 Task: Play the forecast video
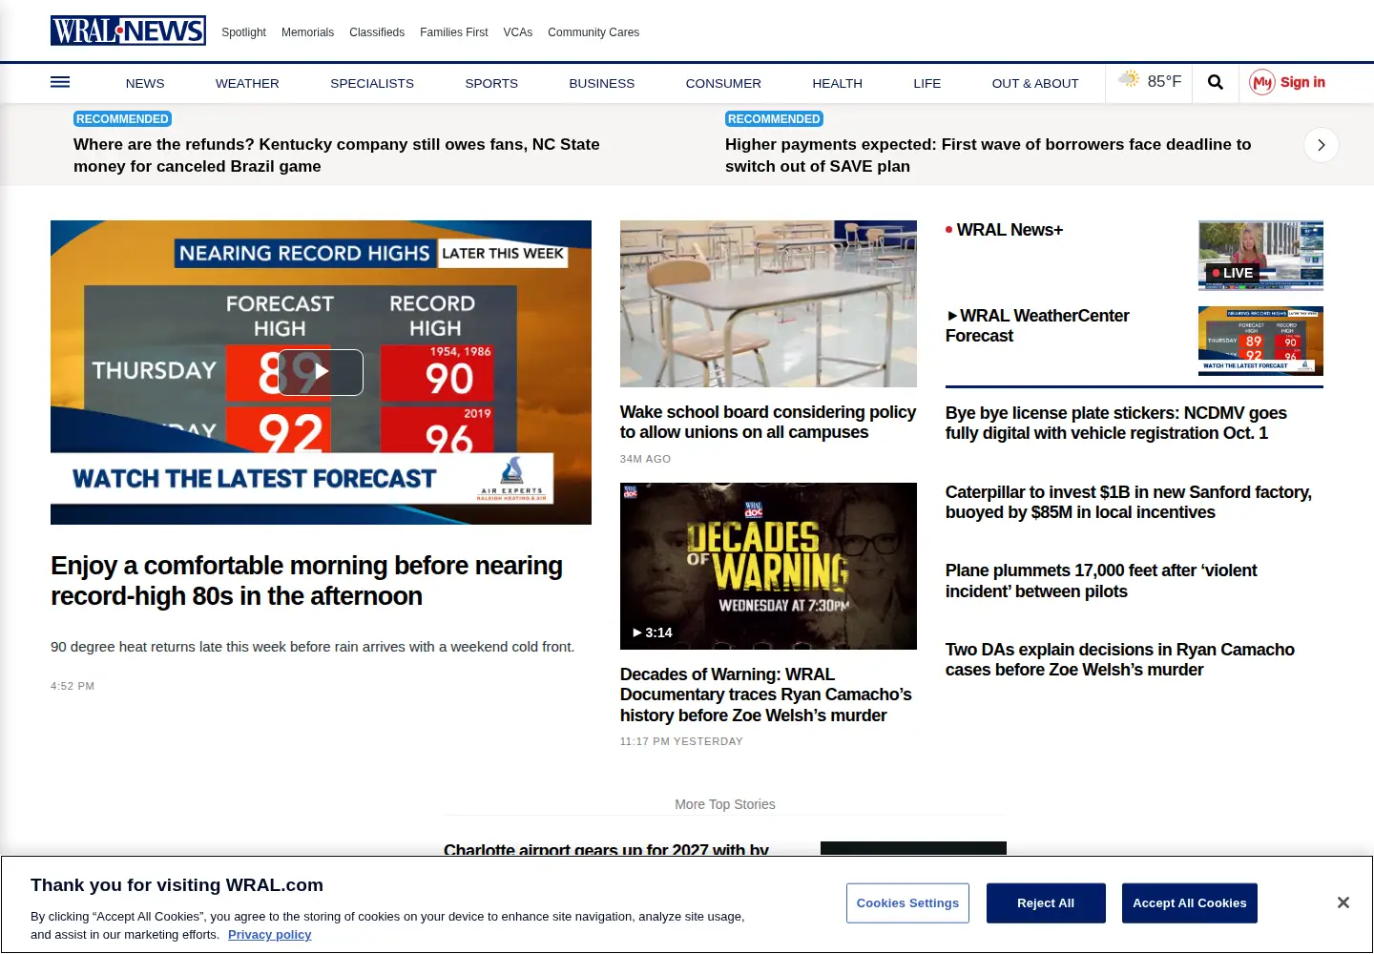click(321, 372)
